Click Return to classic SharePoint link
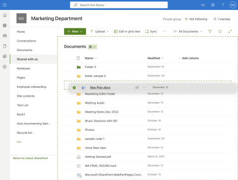238x180 pixels. coord(30,158)
